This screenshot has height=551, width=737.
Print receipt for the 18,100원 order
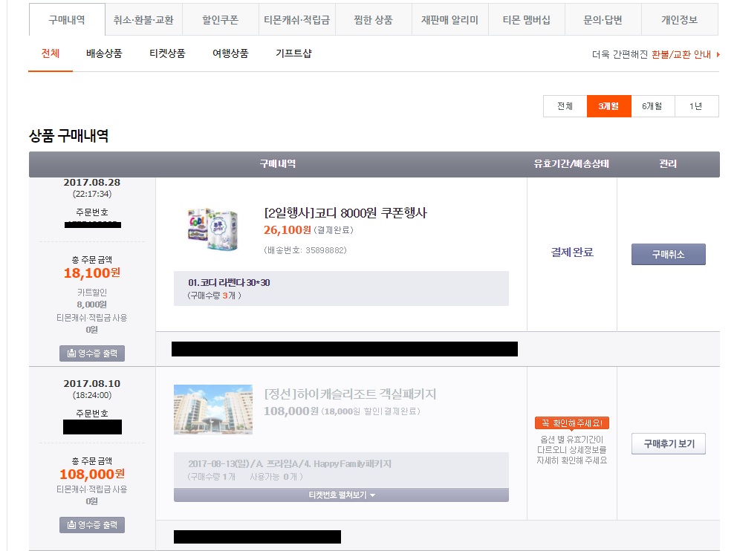(x=92, y=353)
